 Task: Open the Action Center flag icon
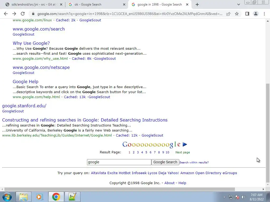237,197
